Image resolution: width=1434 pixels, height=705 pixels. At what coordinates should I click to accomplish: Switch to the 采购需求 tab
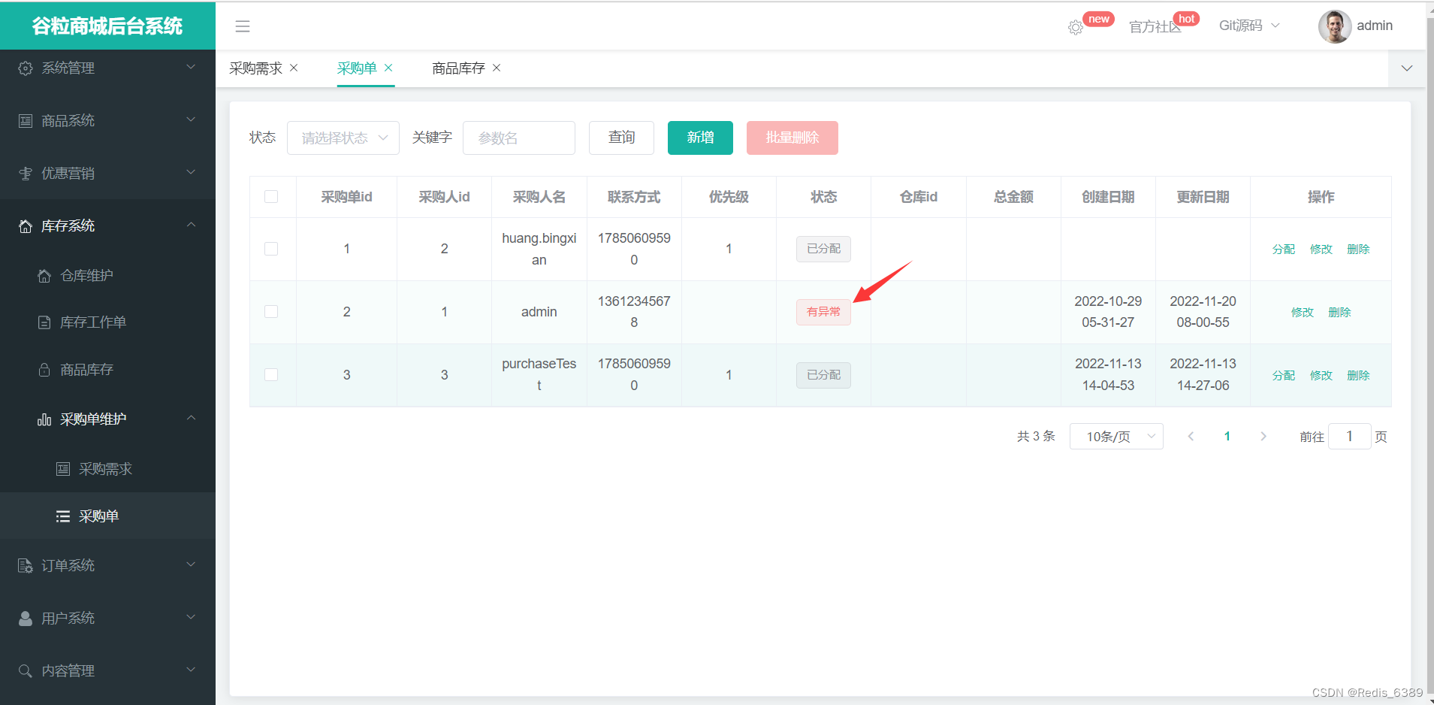point(256,68)
